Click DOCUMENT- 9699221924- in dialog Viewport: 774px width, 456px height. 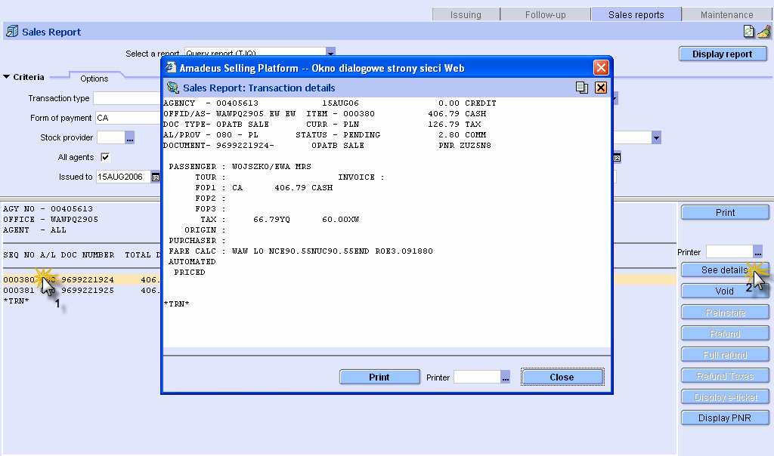pyautogui.click(x=218, y=146)
